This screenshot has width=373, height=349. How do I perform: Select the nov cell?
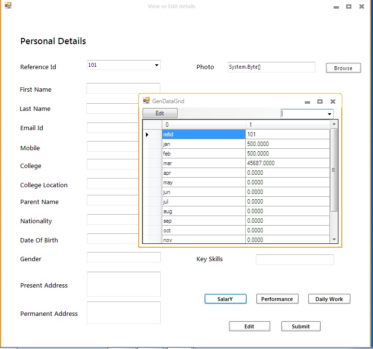pos(204,240)
